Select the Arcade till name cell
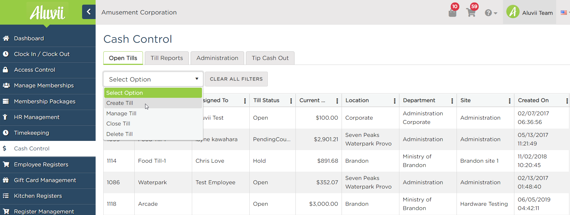570x215 pixels. pos(163,204)
